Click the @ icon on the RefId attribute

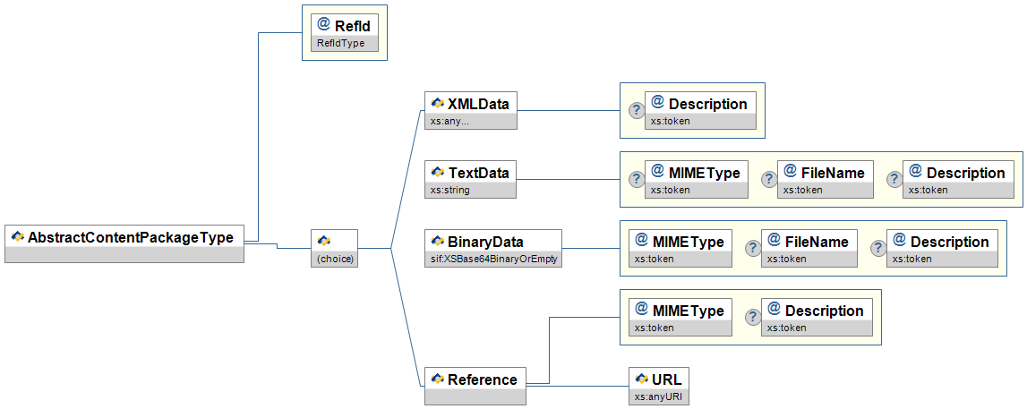pyautogui.click(x=323, y=25)
